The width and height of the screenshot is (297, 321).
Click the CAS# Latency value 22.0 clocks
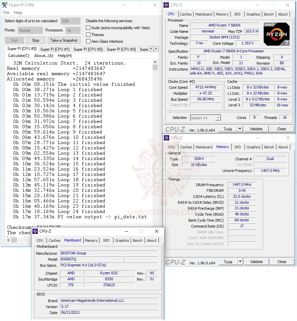coord(242,196)
